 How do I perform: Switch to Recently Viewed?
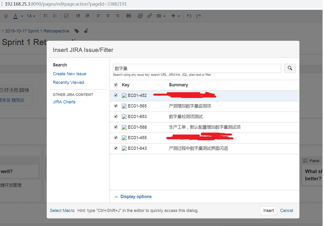pos(68,82)
